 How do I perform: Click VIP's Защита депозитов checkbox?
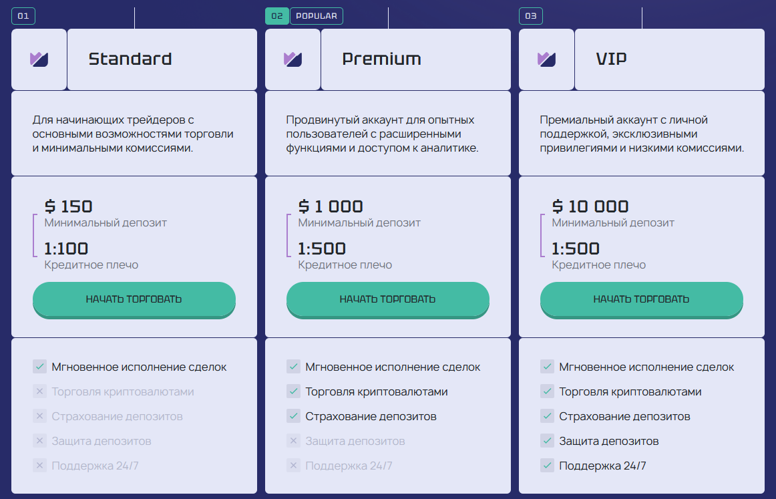(548, 441)
